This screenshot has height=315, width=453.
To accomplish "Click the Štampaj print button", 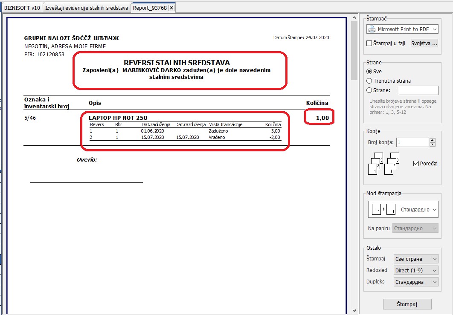I will [x=407, y=304].
